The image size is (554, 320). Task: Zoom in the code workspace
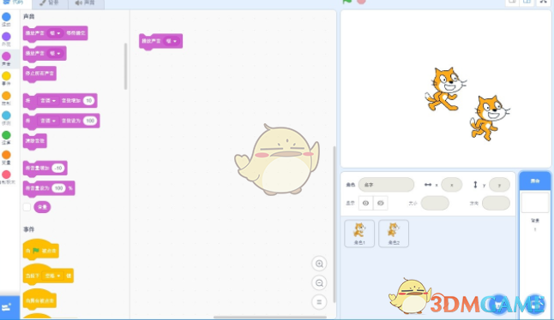[319, 264]
